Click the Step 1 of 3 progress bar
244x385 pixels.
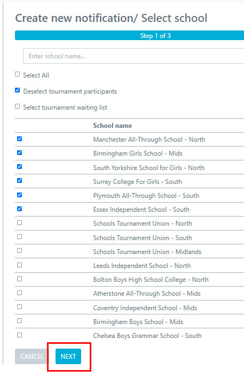point(130,36)
